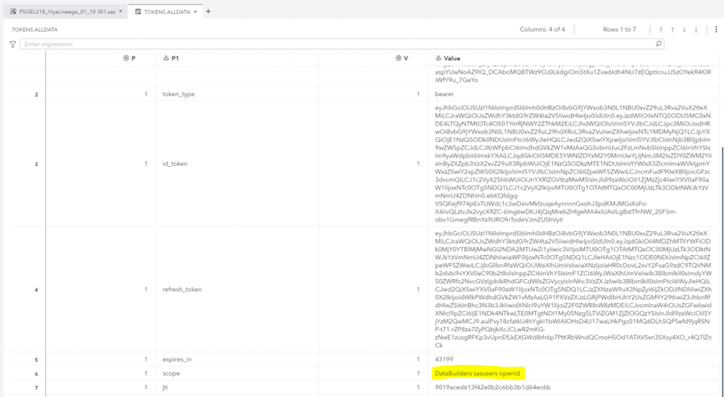Click the Columns: 4 of 4 label
The height and width of the screenshot is (397, 724).
click(x=542, y=30)
